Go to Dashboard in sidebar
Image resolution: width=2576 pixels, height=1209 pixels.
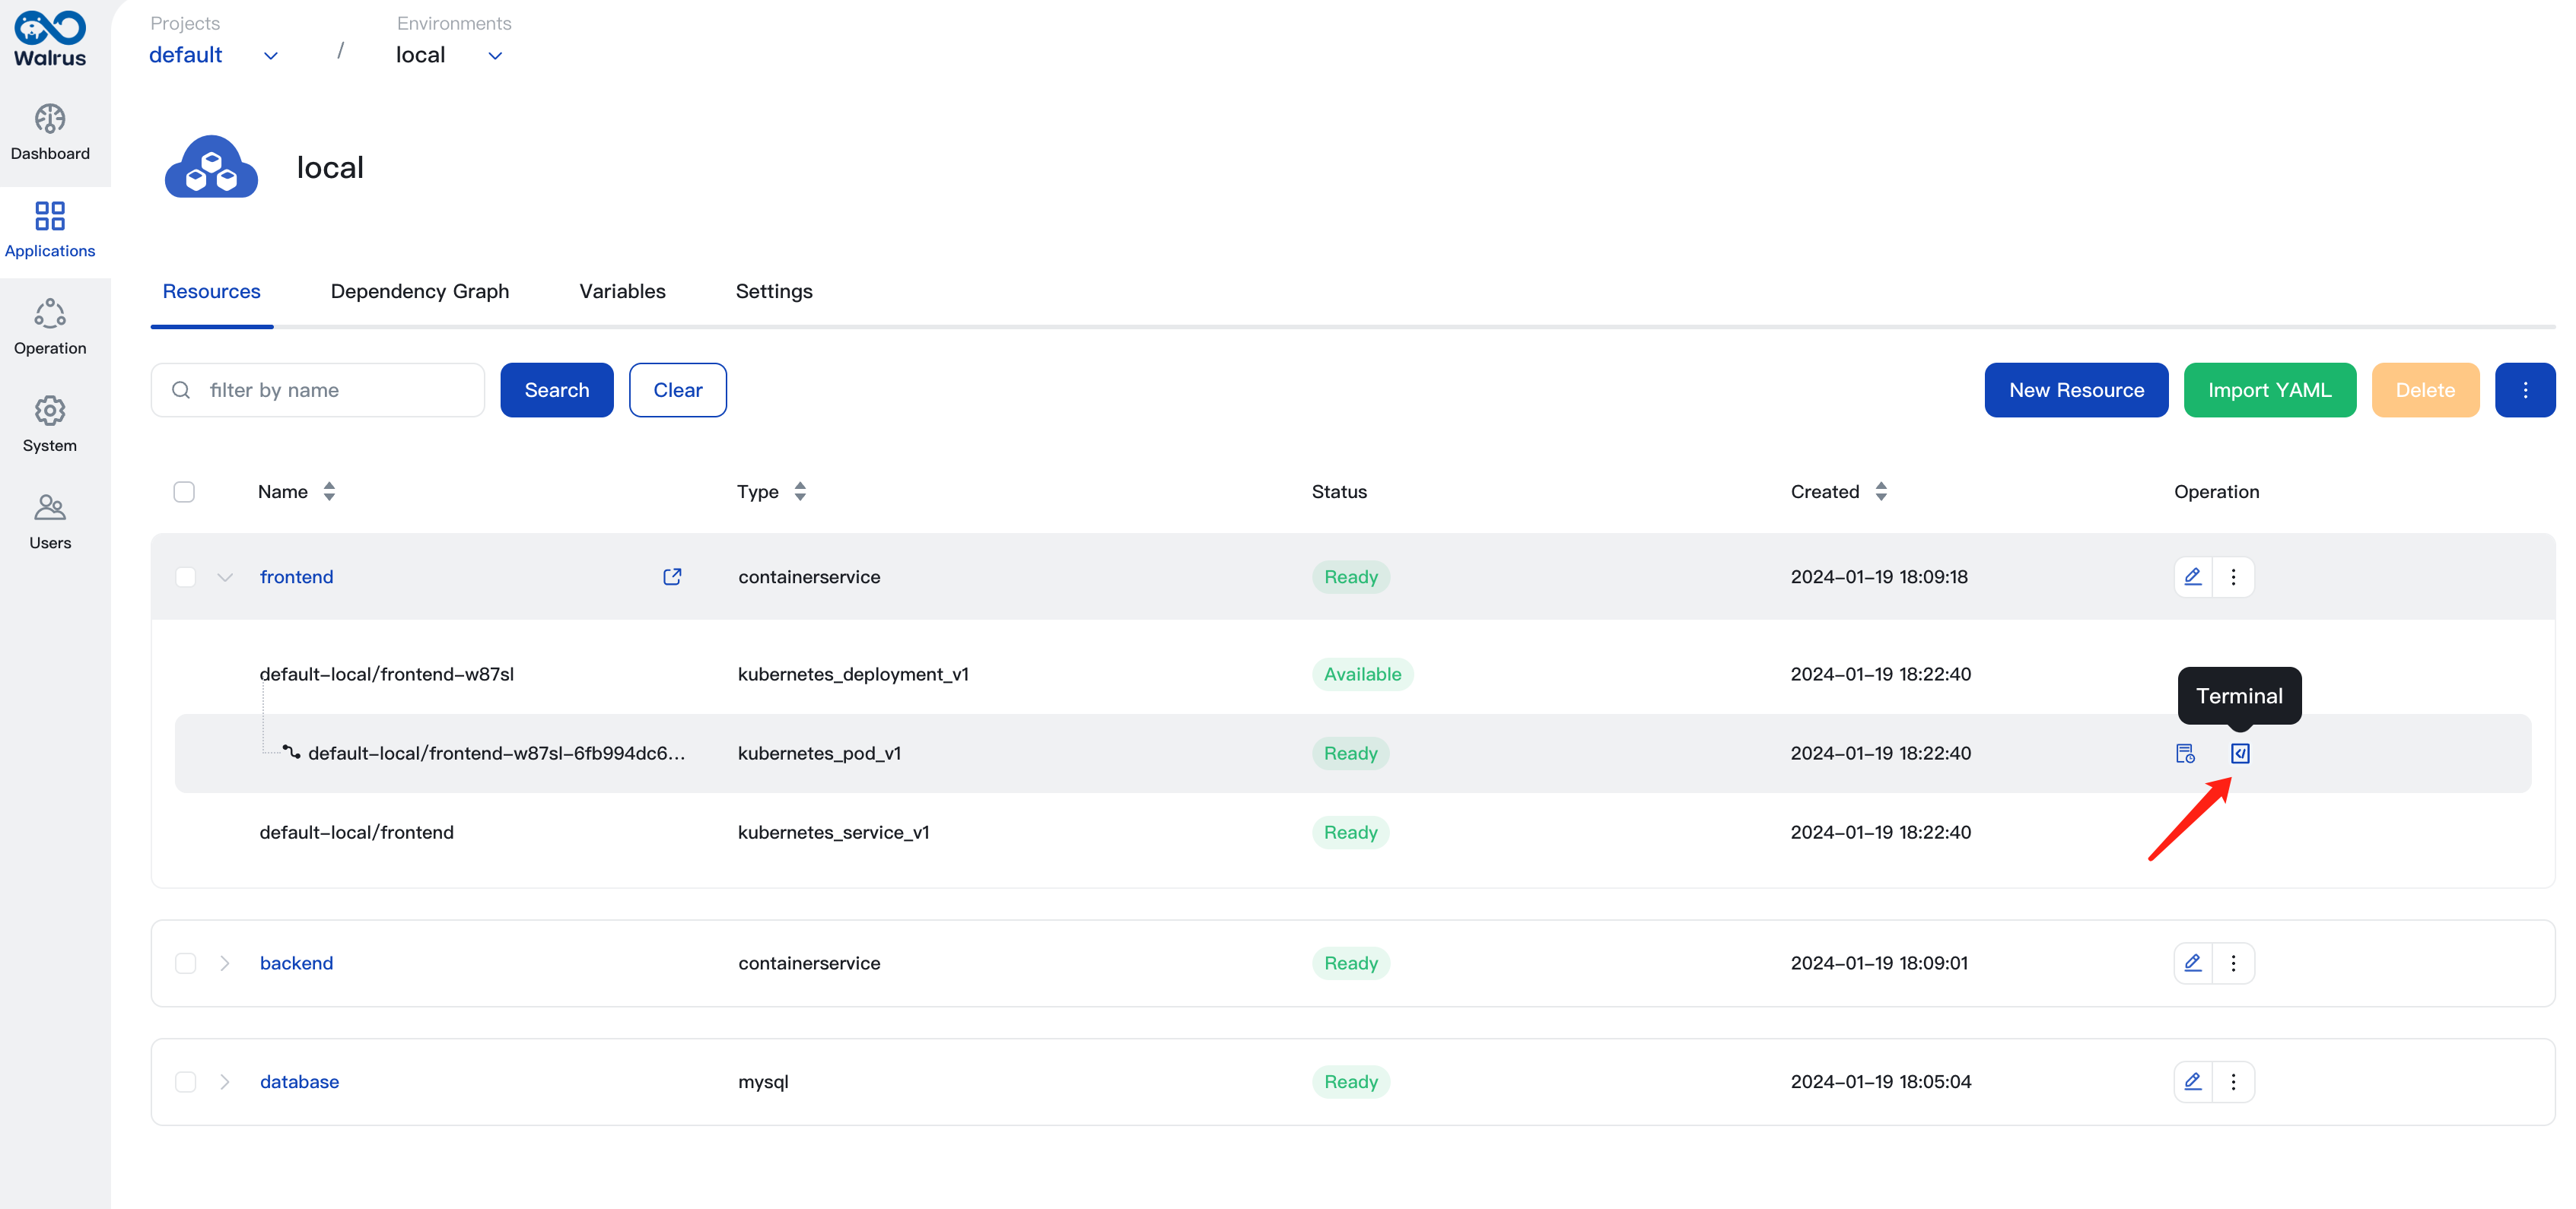pyautogui.click(x=50, y=133)
